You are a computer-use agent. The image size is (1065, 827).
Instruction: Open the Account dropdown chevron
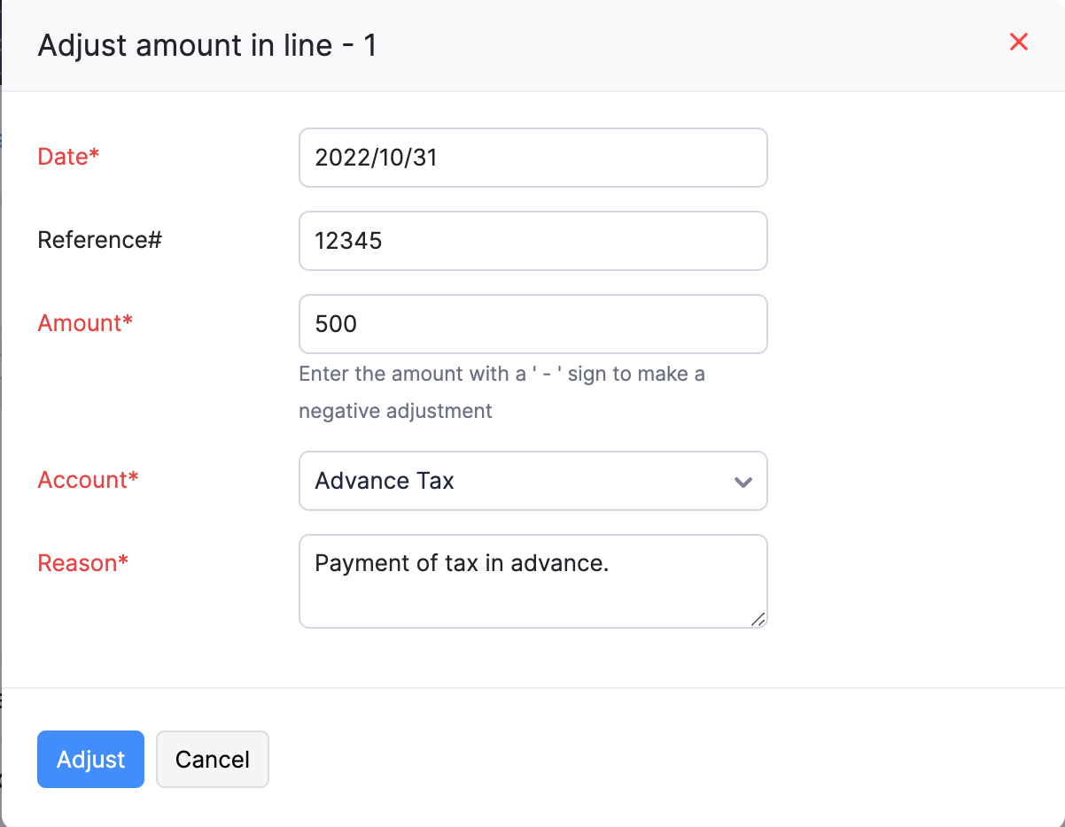click(x=742, y=481)
